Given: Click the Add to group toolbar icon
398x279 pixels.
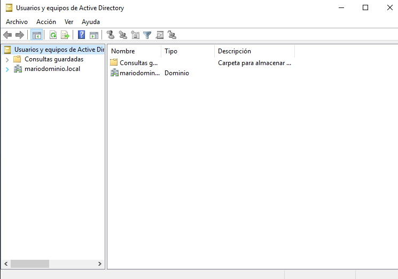Looking at the screenshot, I should click(x=172, y=35).
